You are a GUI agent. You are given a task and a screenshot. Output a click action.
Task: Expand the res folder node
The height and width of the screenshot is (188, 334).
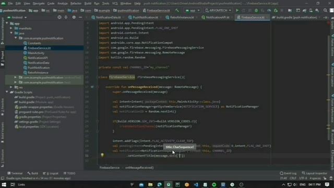click(x=11, y=87)
